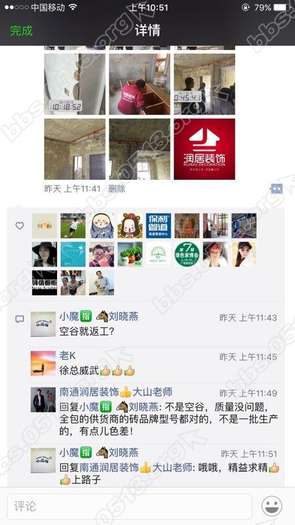Tap the emoji smiley face icon

pos(271,506)
